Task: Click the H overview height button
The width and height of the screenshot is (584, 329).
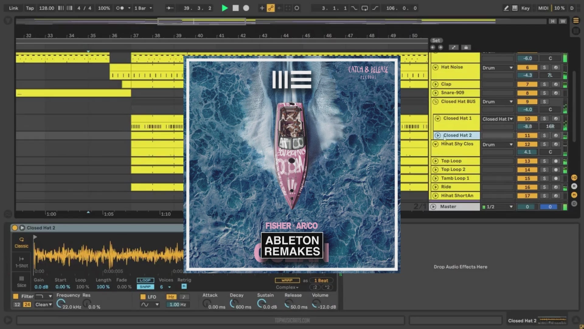Action: pyautogui.click(x=553, y=21)
